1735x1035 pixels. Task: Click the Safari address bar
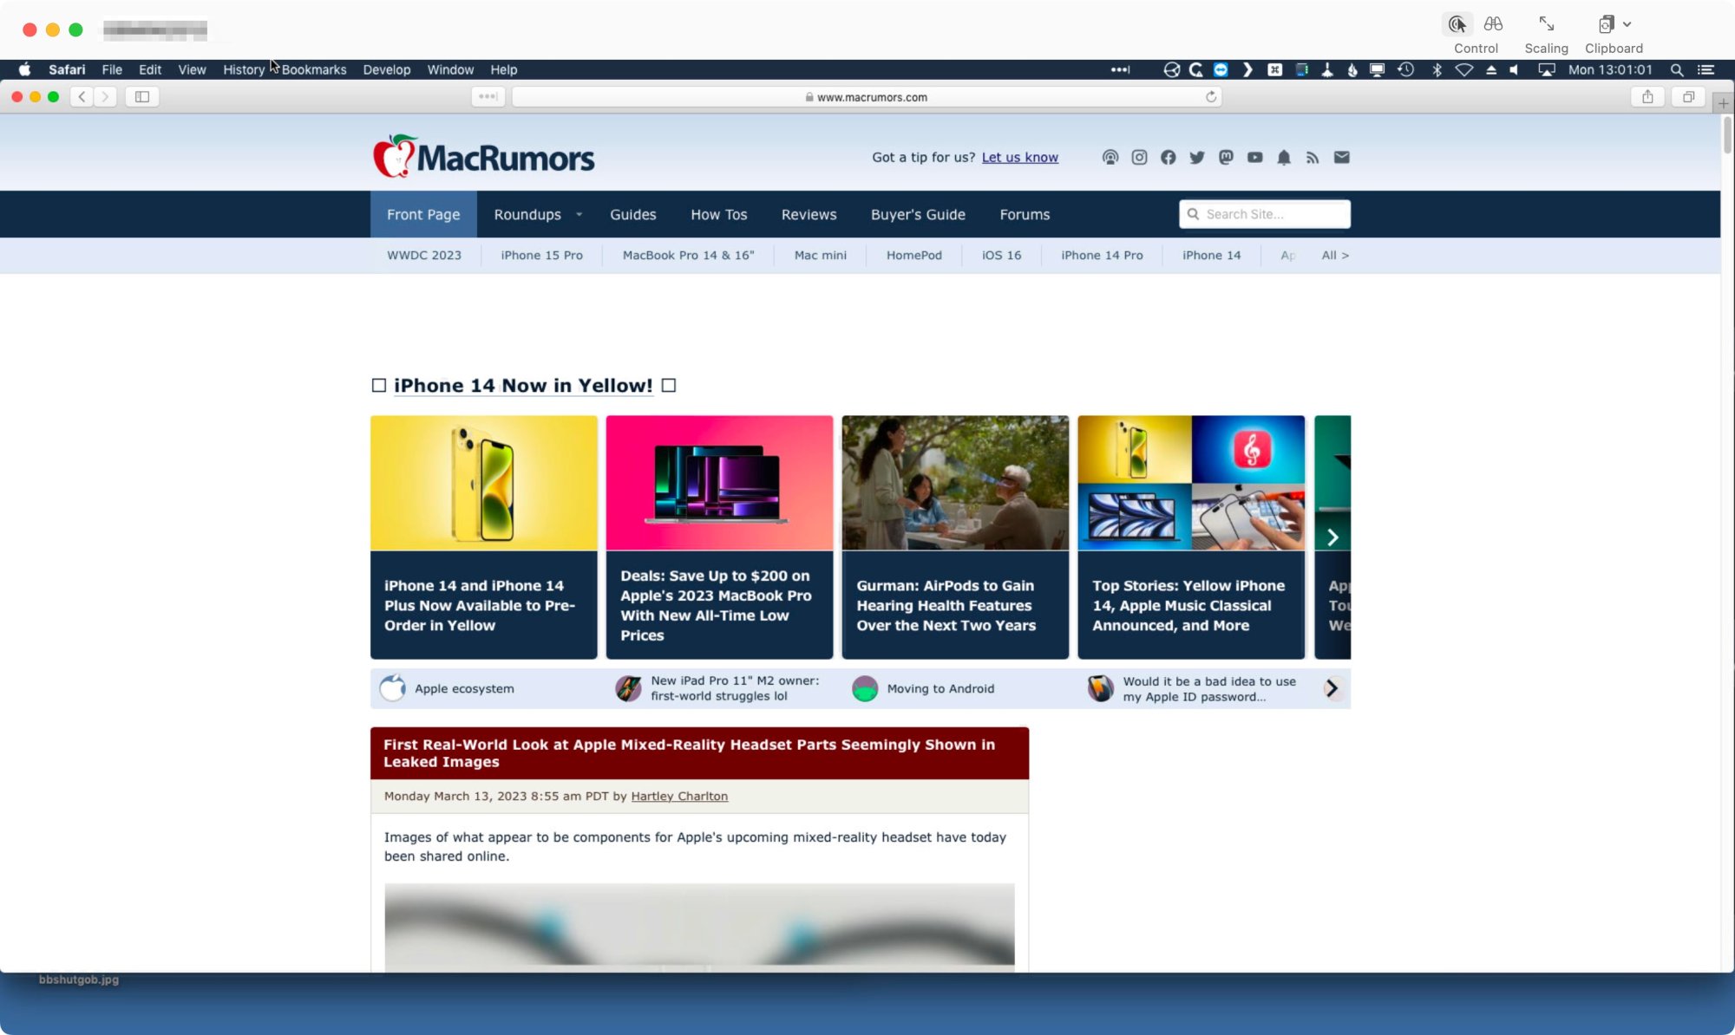click(x=866, y=97)
